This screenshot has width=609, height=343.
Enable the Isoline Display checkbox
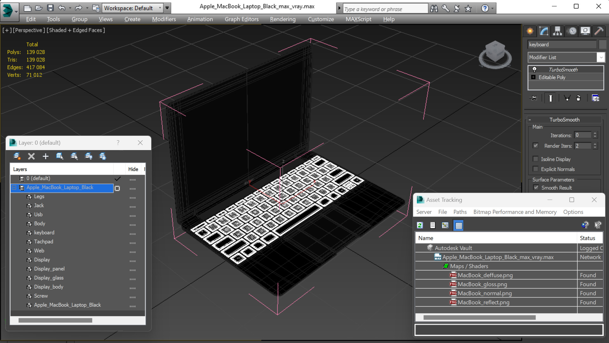click(x=535, y=159)
